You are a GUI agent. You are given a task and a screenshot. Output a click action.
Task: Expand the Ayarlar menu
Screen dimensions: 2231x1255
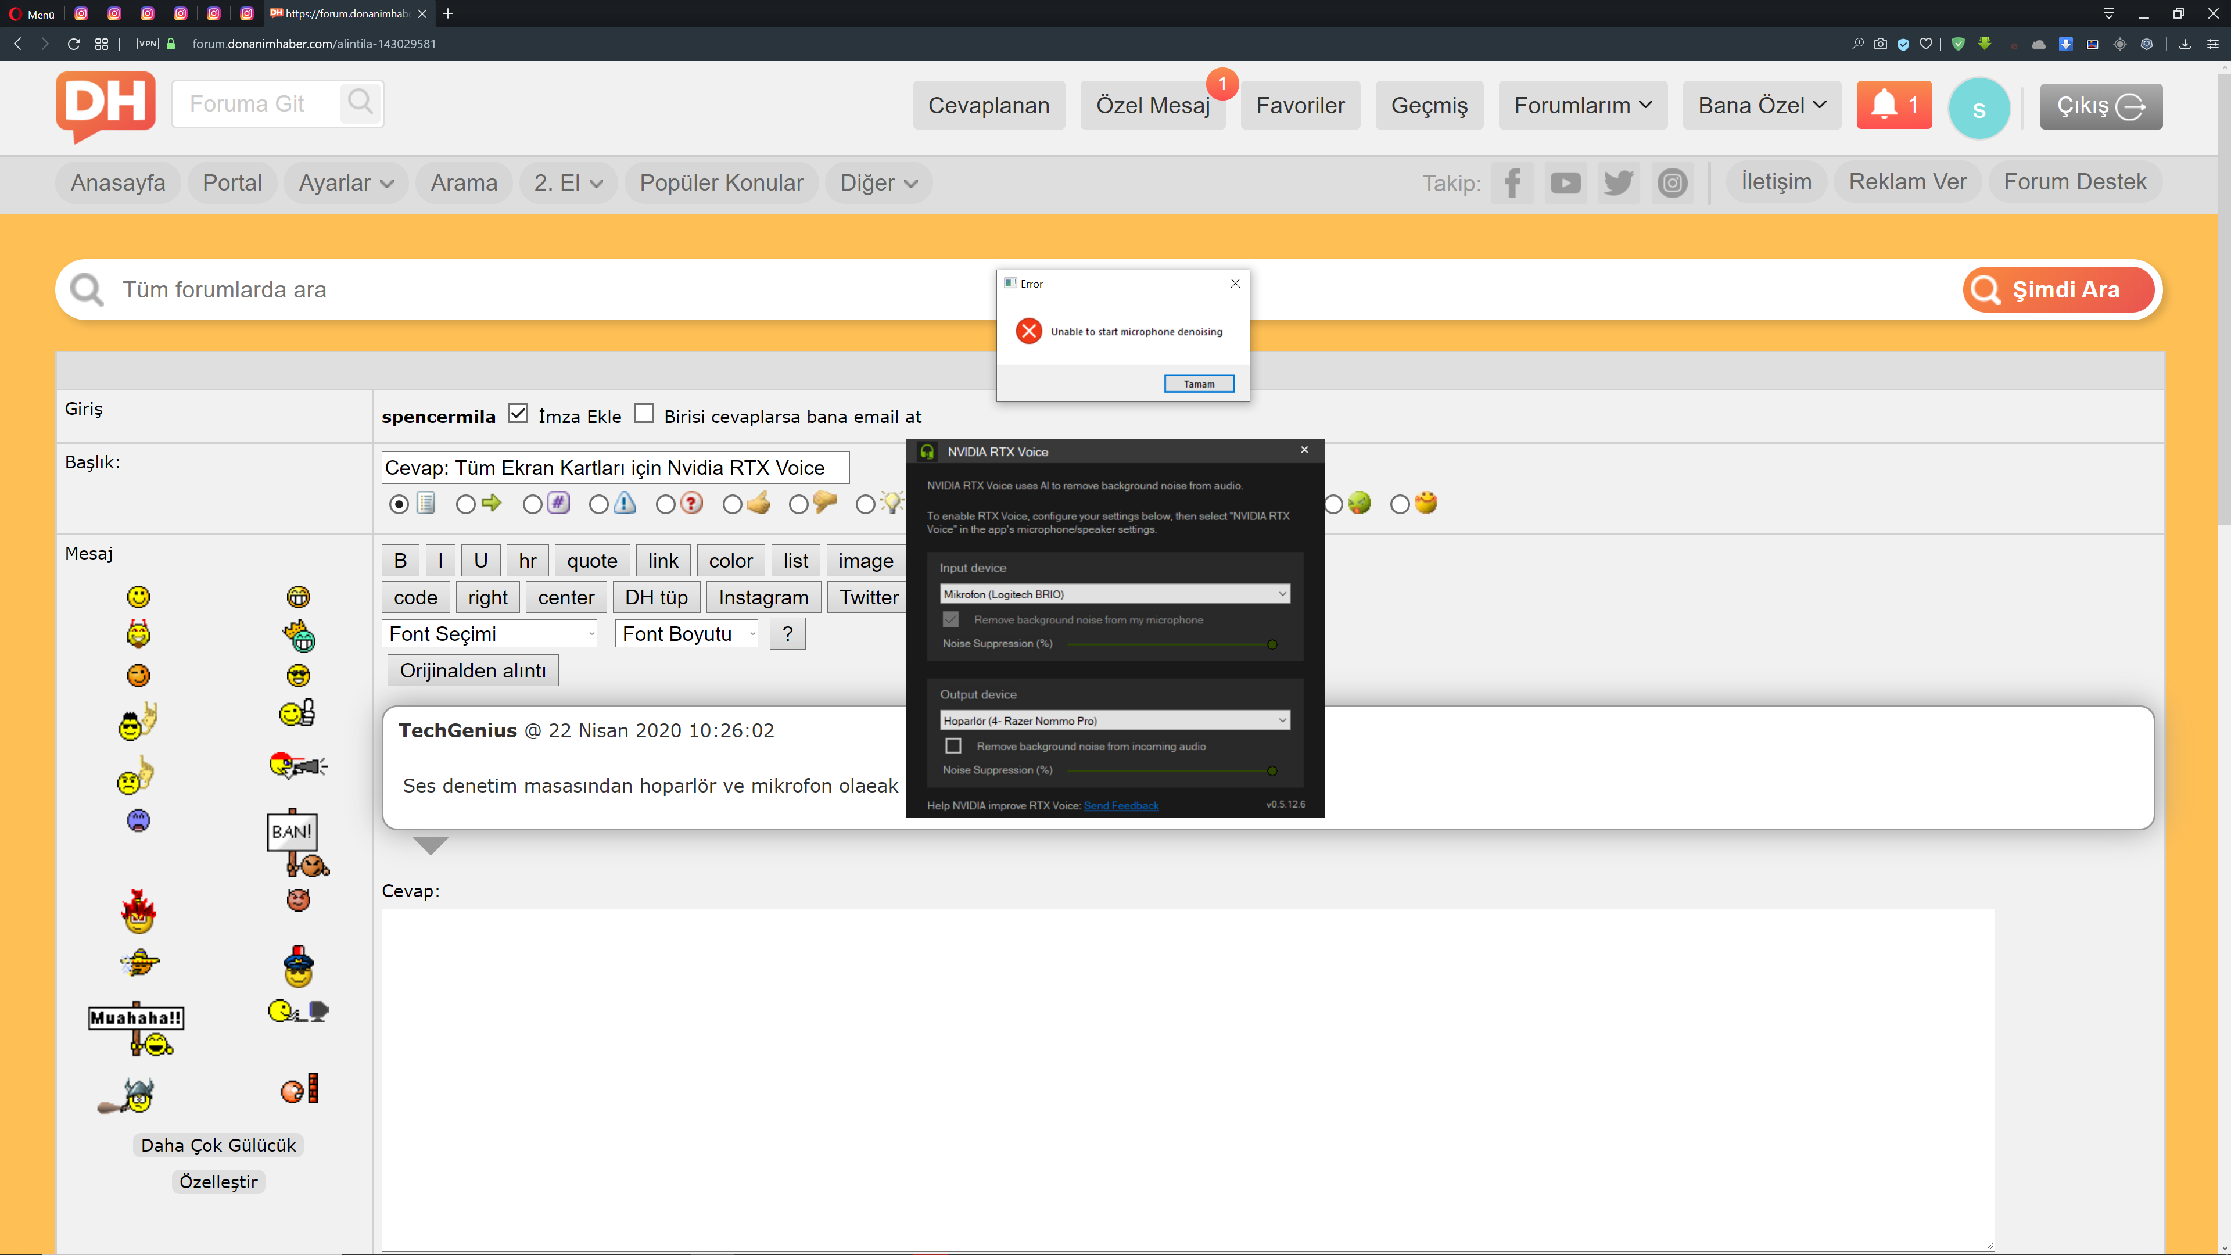pyautogui.click(x=346, y=183)
